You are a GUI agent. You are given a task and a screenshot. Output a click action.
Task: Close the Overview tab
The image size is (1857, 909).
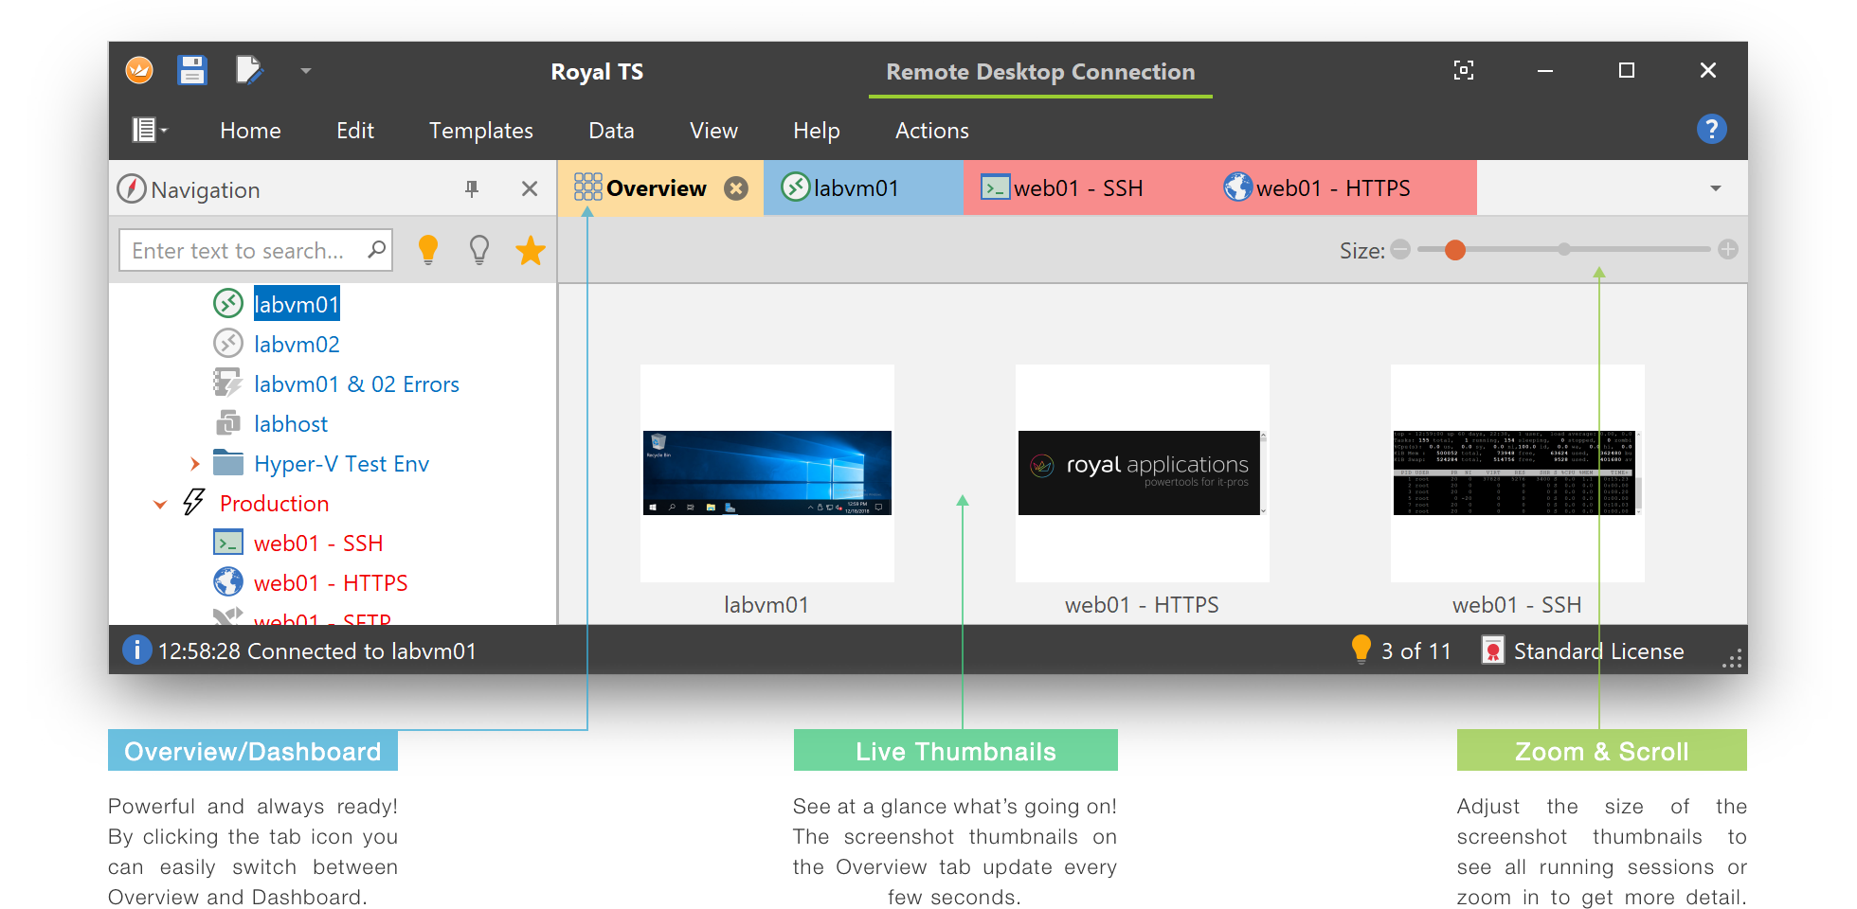point(735,188)
